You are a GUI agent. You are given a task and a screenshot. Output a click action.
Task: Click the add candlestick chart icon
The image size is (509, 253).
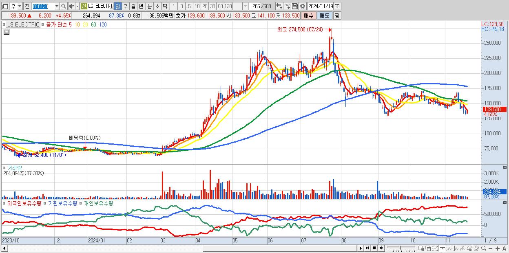(279, 6)
